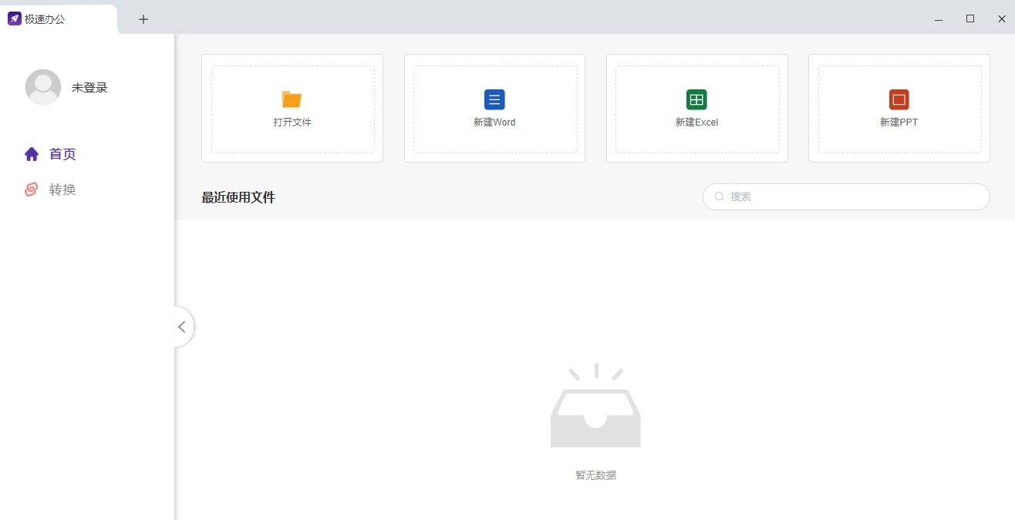
Task: Open a new tab with the plus button
Action: (143, 18)
